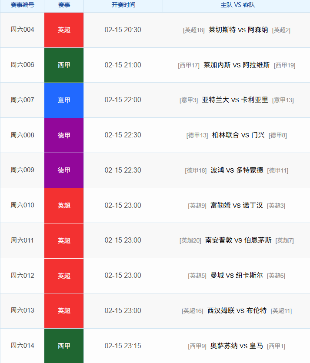The height and width of the screenshot is (363, 310).
Task: Click the 主队 VS 客队 column header
Action: (x=237, y=5)
